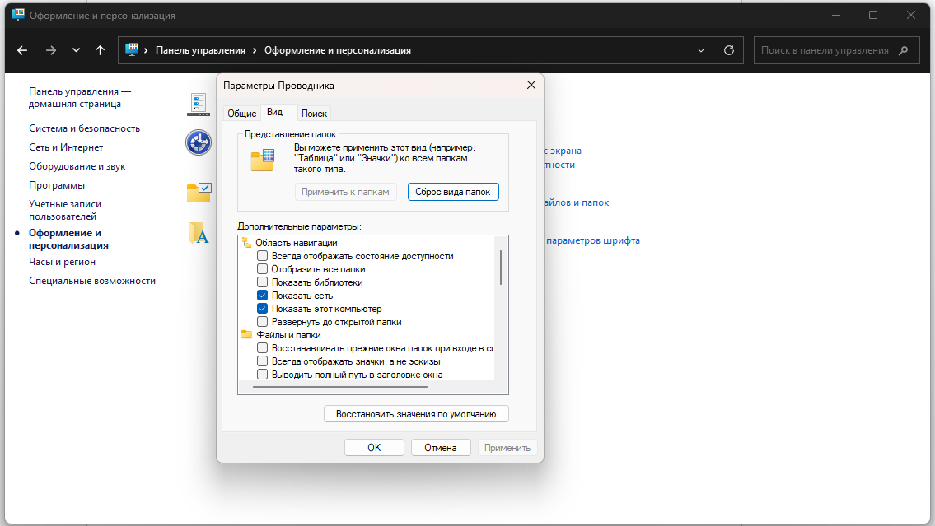Uncheck the 'Показать сеть' option
The height and width of the screenshot is (526, 935).
[262, 296]
